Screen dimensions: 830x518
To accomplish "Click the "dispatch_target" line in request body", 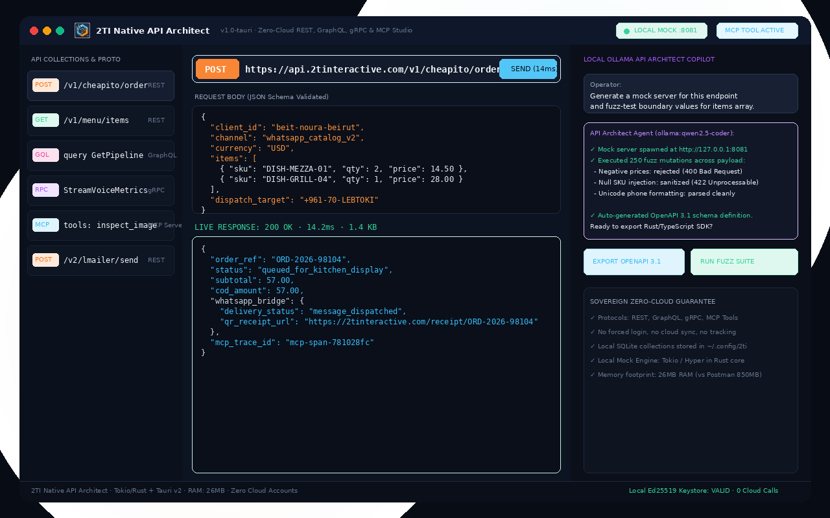I will click(294, 200).
